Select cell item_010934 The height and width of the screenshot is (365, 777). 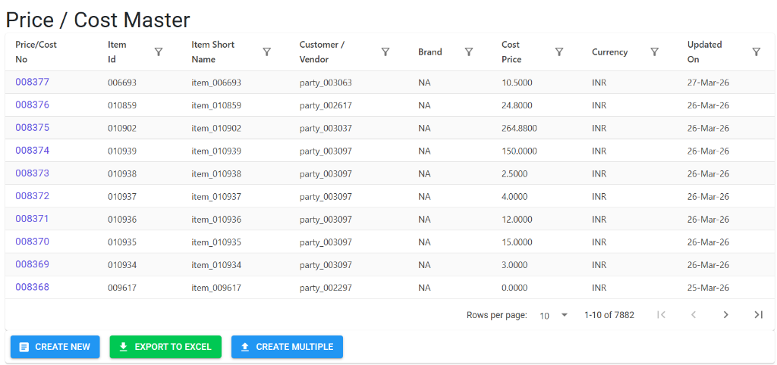pyautogui.click(x=216, y=264)
